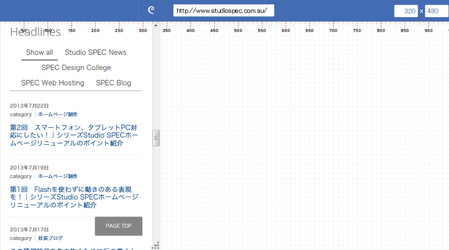Click the Headlines heading text
The width and height of the screenshot is (449, 250).
(x=35, y=32)
